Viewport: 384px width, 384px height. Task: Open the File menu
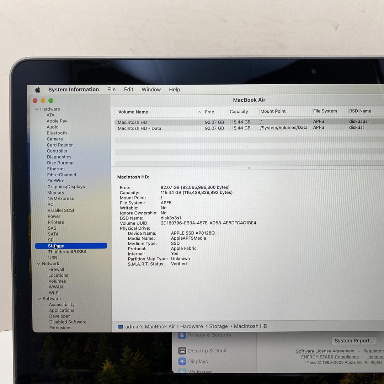(x=111, y=90)
